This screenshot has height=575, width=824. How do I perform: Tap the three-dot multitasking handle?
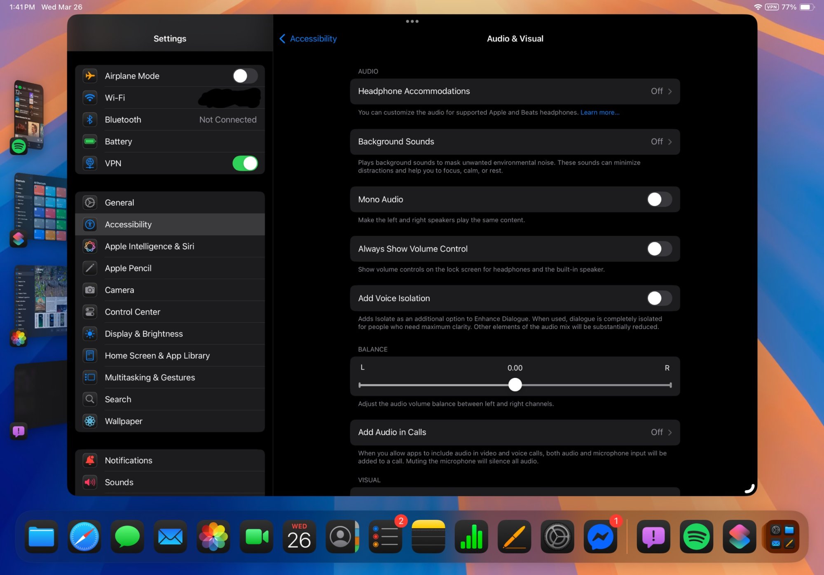point(412,21)
